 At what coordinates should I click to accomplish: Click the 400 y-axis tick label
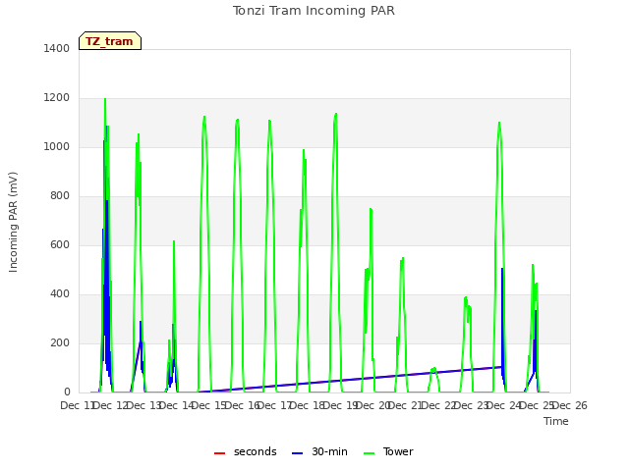coord(60,294)
